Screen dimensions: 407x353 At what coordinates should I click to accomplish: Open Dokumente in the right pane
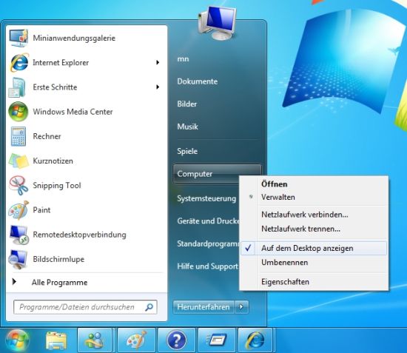[x=198, y=81]
